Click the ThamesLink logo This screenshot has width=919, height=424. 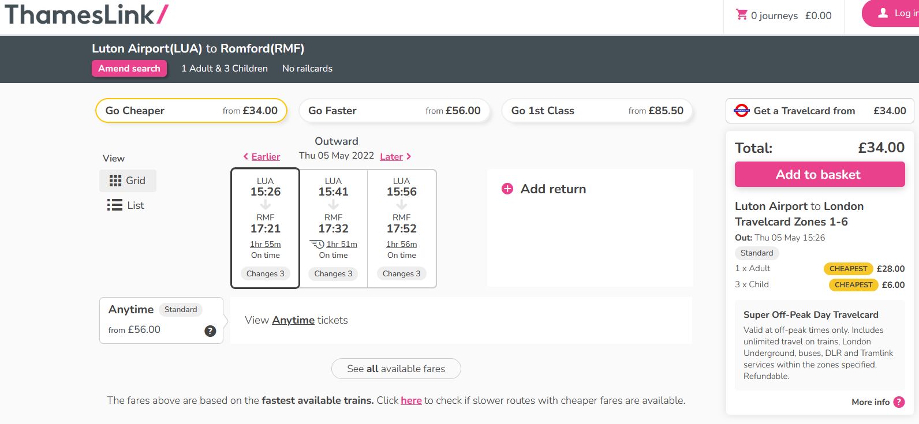(x=87, y=14)
